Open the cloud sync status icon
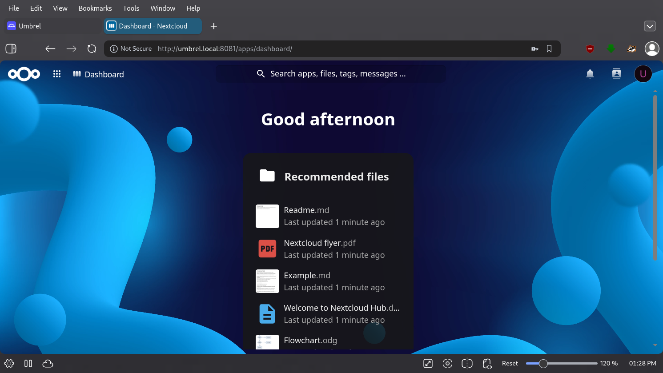 pos(48,364)
